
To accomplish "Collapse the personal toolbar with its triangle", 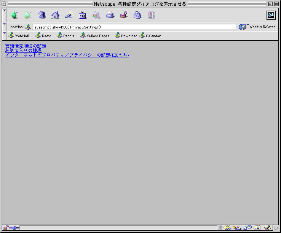I will pyautogui.click(x=5, y=33).
